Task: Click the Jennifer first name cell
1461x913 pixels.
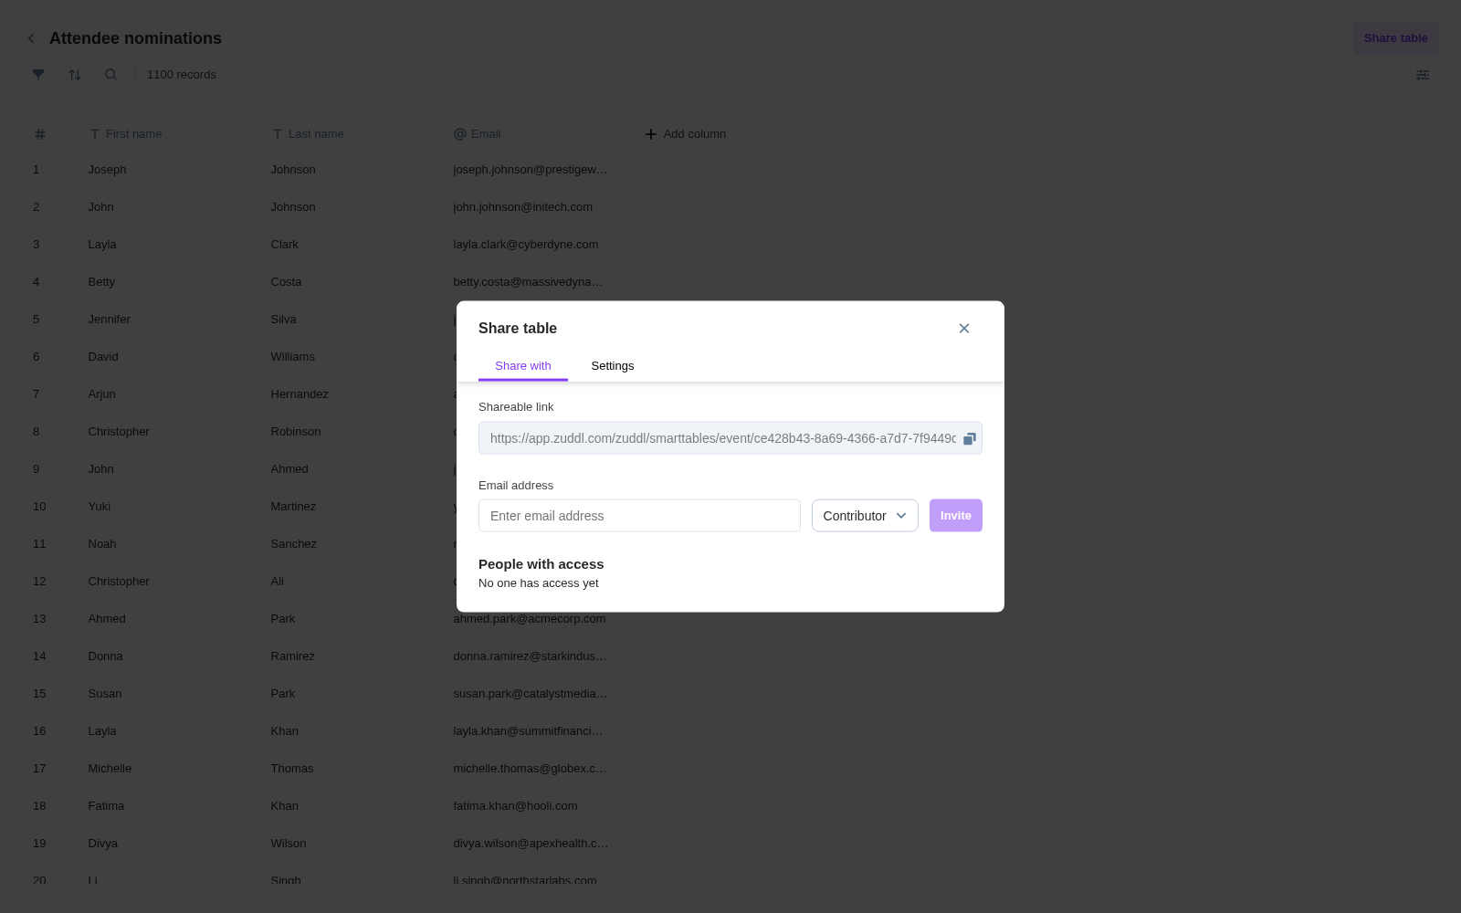Action: [x=169, y=320]
